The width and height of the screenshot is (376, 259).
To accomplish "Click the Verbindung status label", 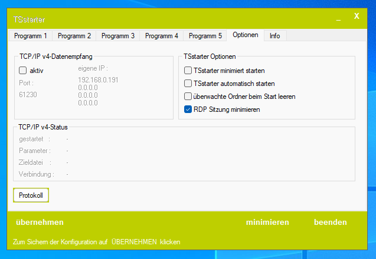I will point(37,174).
